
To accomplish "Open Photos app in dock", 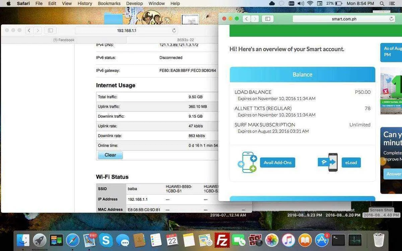I will pos(272,240).
